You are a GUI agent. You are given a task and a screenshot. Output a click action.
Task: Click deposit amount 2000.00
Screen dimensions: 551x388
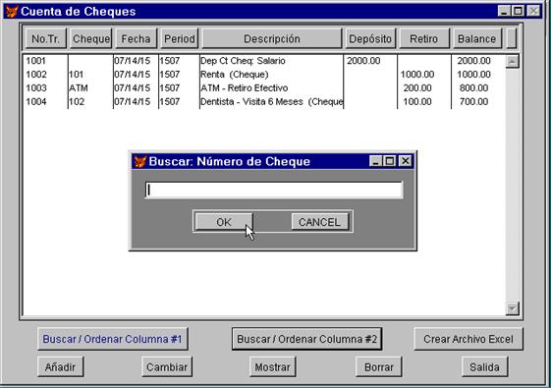[363, 61]
